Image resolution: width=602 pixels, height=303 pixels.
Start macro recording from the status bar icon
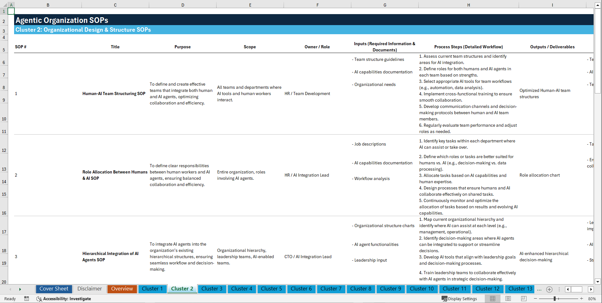coord(27,299)
